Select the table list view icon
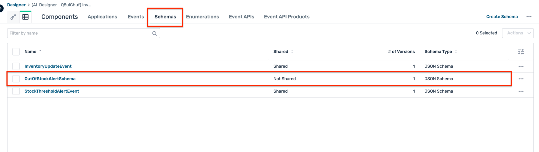This screenshot has width=539, height=152. coord(26,17)
